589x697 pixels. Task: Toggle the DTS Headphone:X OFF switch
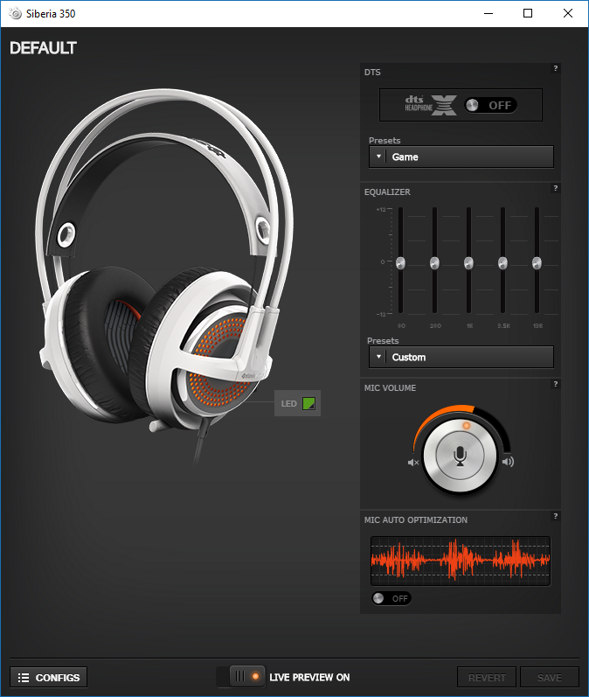pyautogui.click(x=490, y=105)
